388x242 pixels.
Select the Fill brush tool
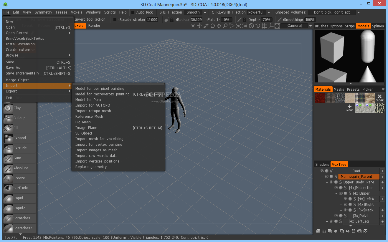[x=19, y=128]
